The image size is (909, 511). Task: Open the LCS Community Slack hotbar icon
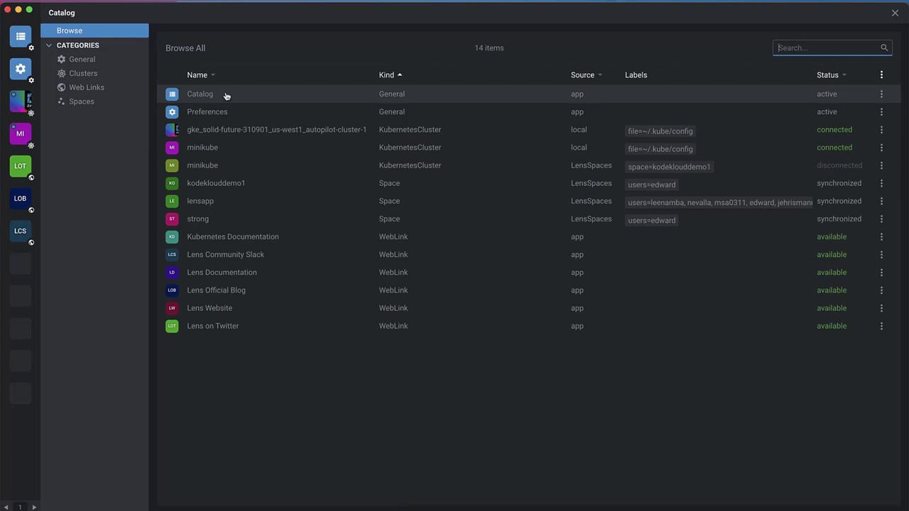(x=21, y=231)
